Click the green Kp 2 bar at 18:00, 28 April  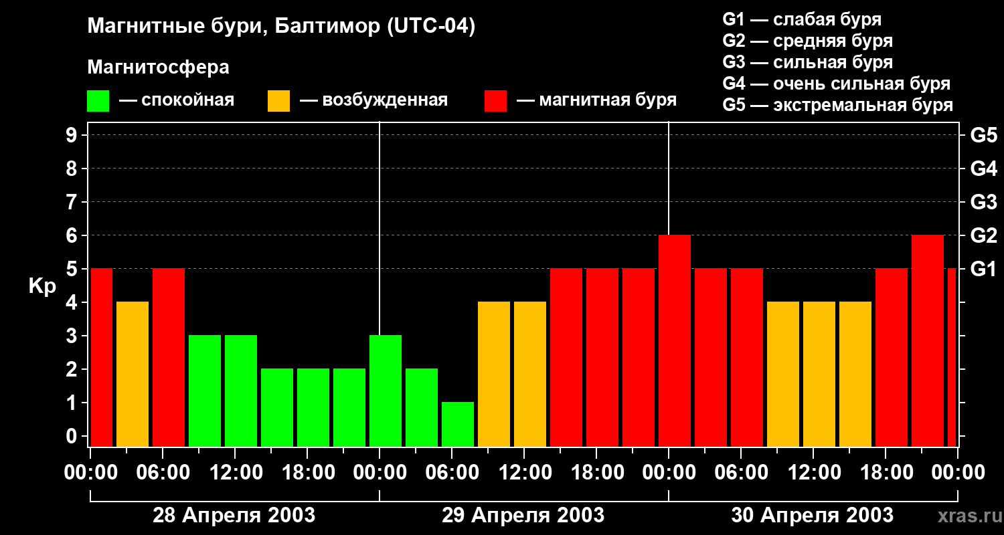coord(313,408)
